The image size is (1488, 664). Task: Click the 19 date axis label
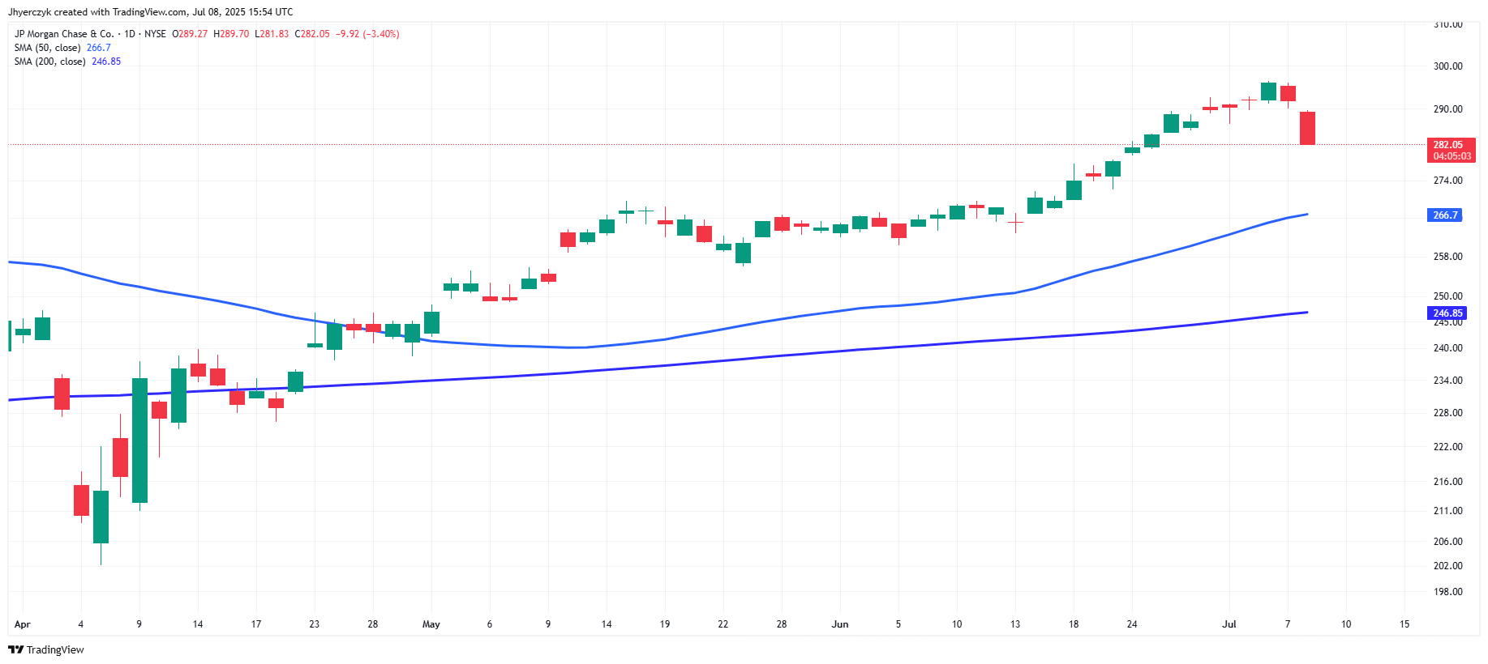tap(665, 624)
